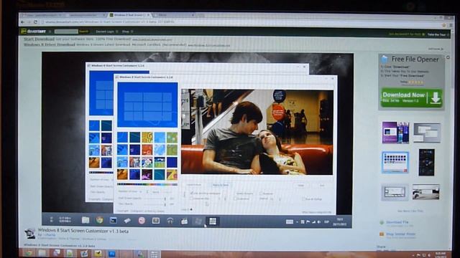460x258 pixels.
Task: Focus the deviantART search field
Action: click(66, 32)
